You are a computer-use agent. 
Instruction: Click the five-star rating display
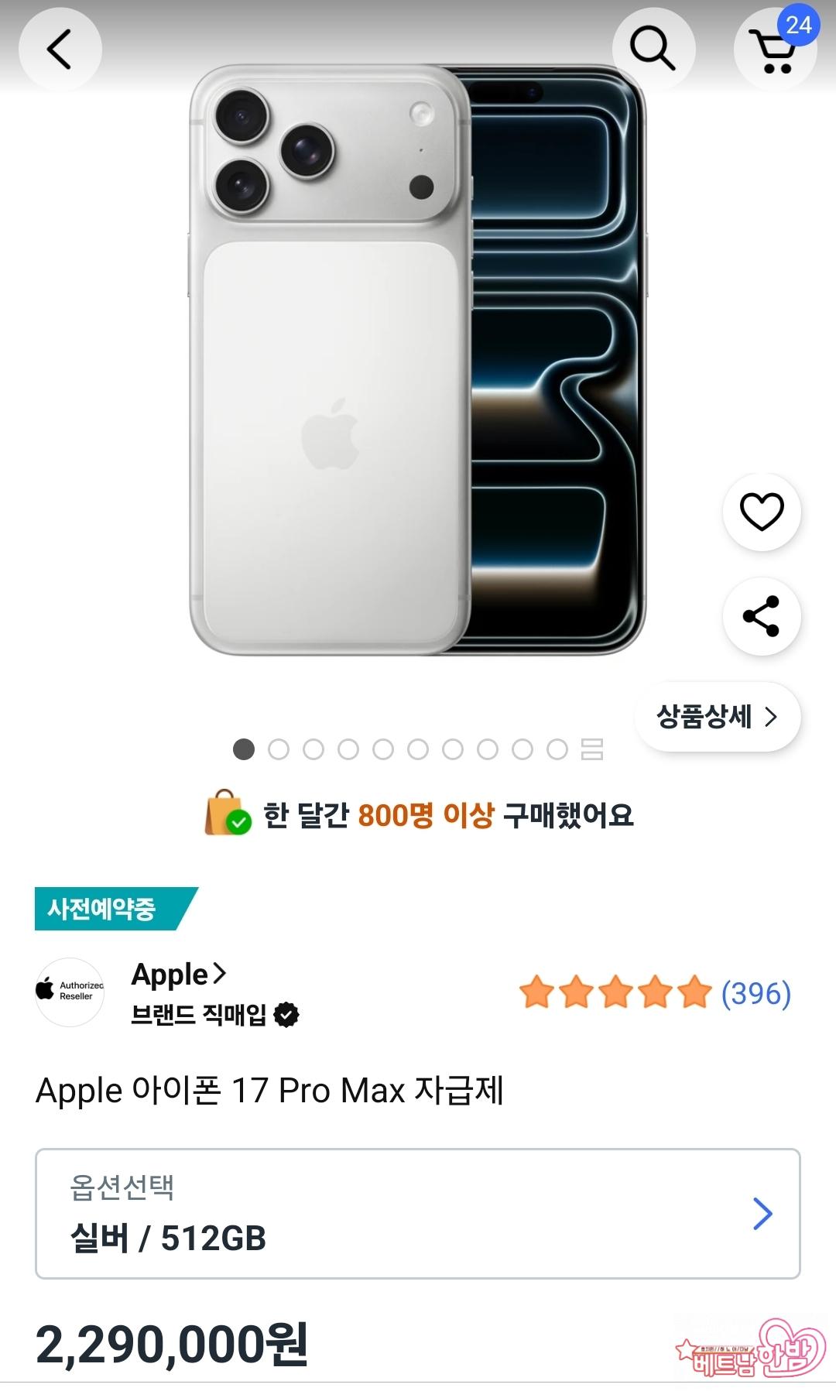[615, 993]
